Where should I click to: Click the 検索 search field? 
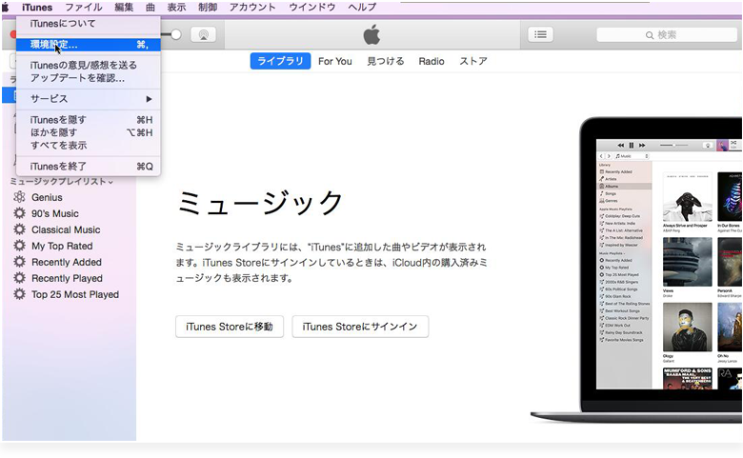(x=667, y=34)
